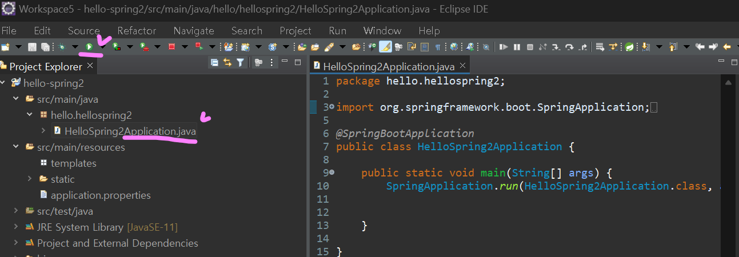This screenshot has width=739, height=257.
Task: Open the dropdown arrow next to Run button
Action: tap(103, 46)
